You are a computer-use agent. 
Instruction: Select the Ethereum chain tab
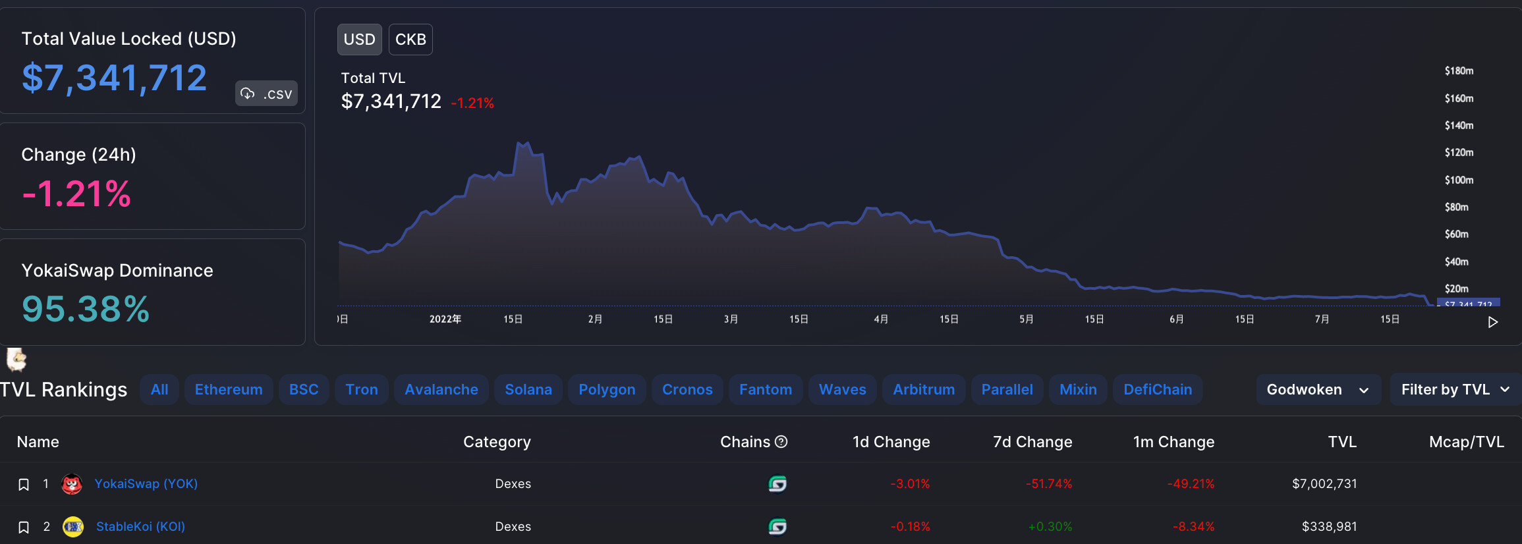pyautogui.click(x=229, y=390)
